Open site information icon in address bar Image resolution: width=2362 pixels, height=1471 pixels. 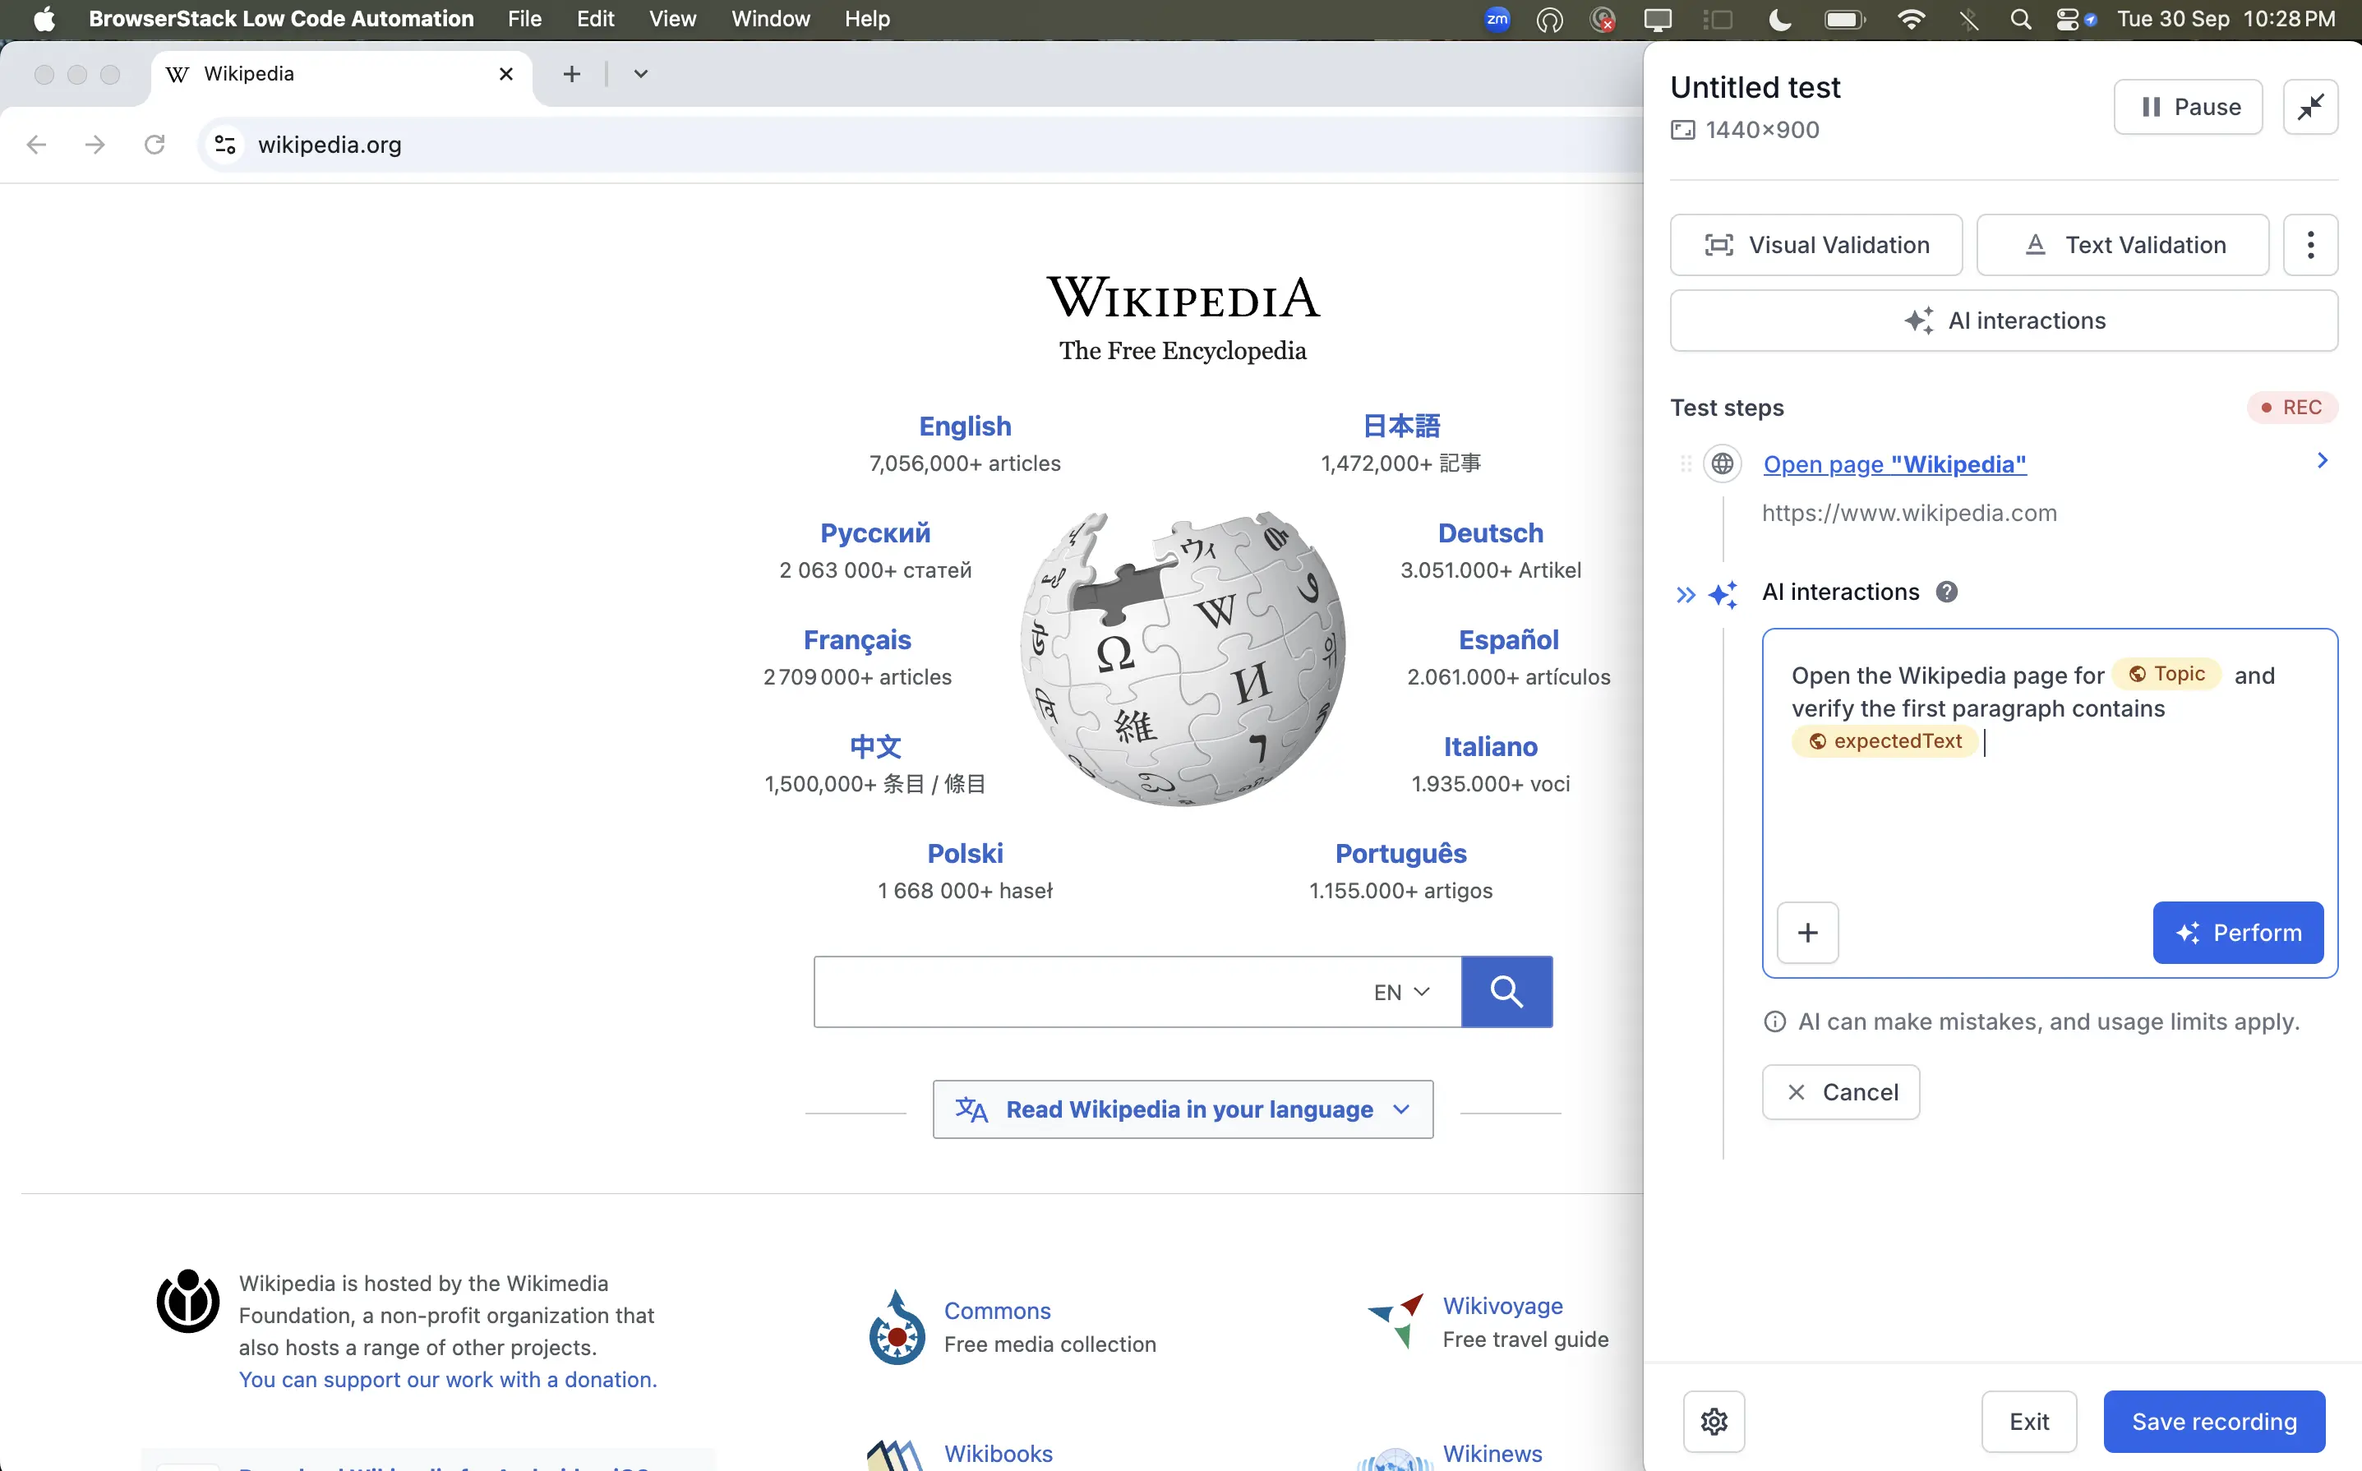226,145
